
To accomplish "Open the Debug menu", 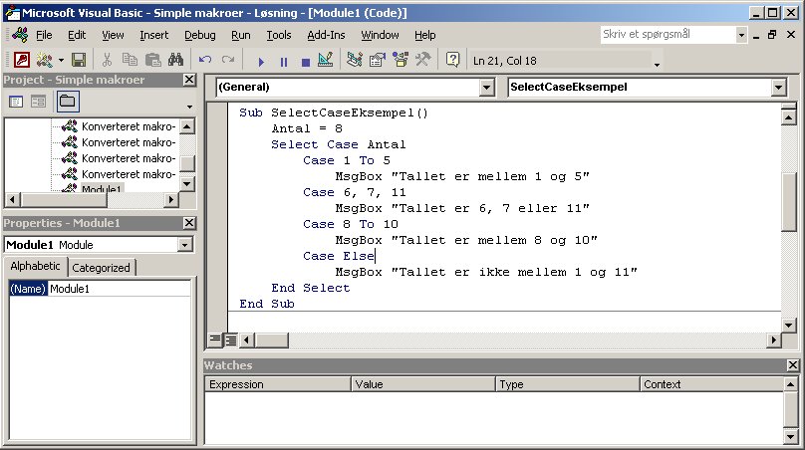I will 199,35.
